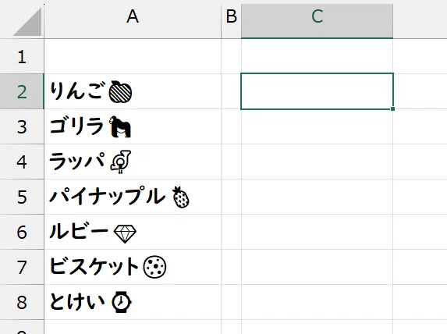Click cell containing パイナップル
The image size is (447, 334).
[133, 197]
